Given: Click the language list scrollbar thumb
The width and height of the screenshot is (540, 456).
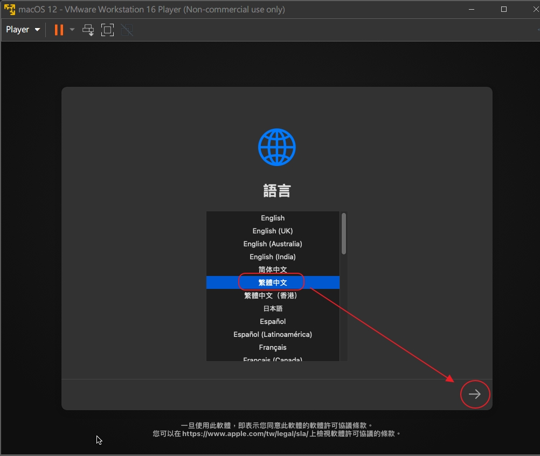Looking at the screenshot, I should 344,233.
